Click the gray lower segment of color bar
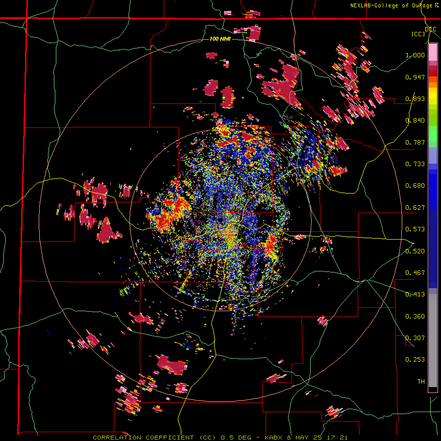Screen dimensions: 441x441 [433, 341]
